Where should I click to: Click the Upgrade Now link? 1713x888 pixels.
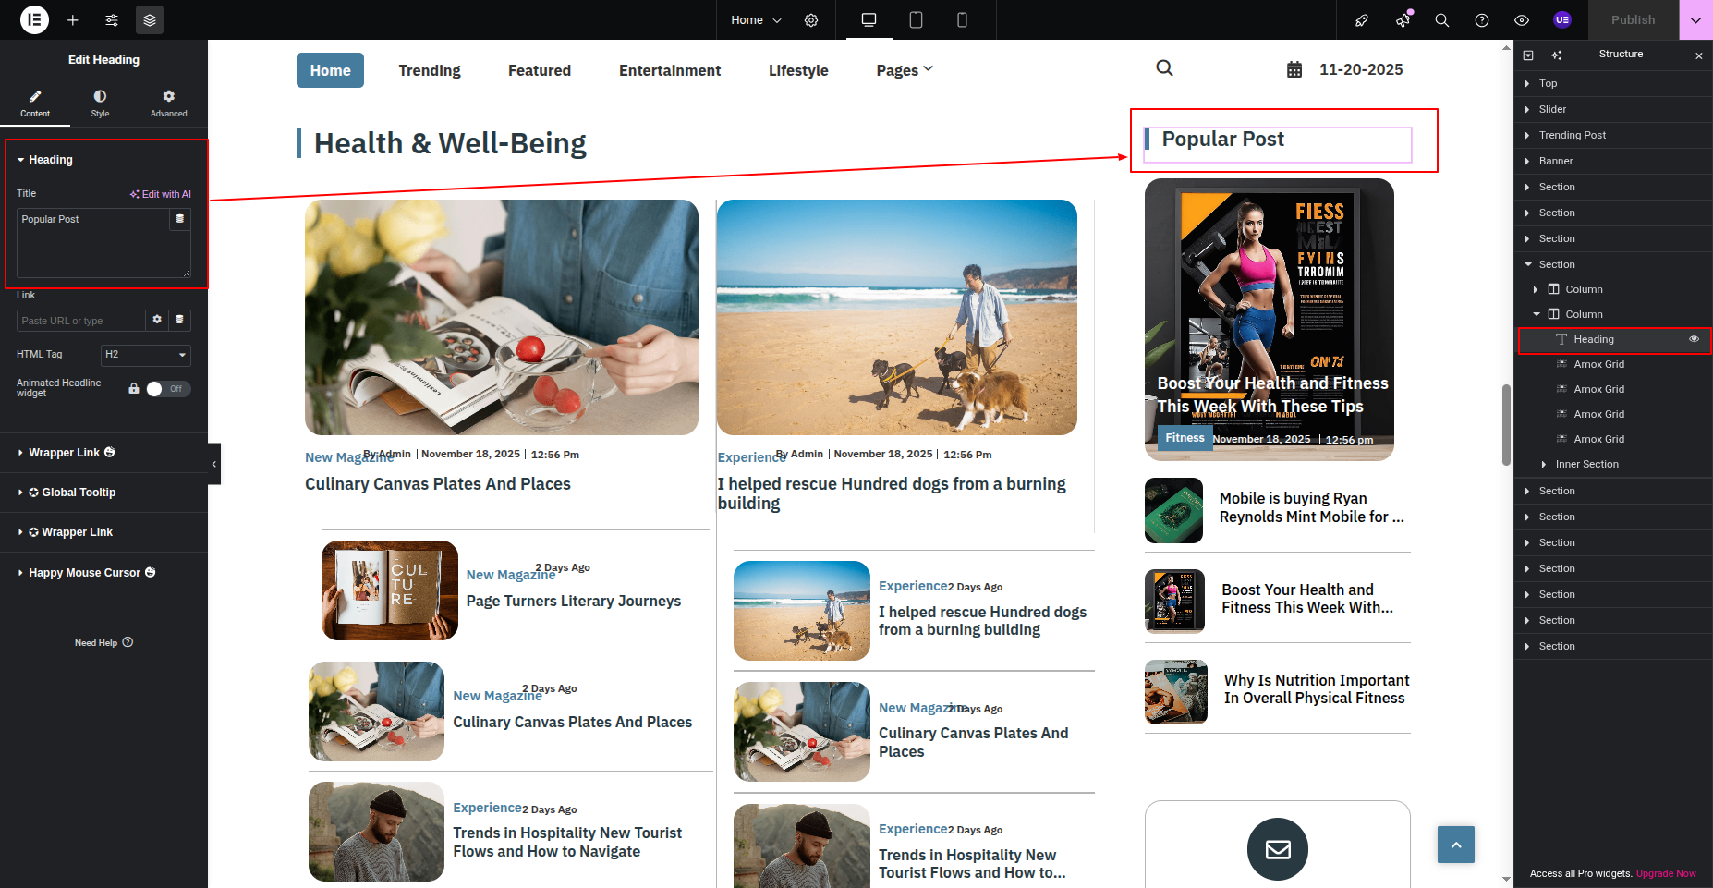click(1666, 873)
